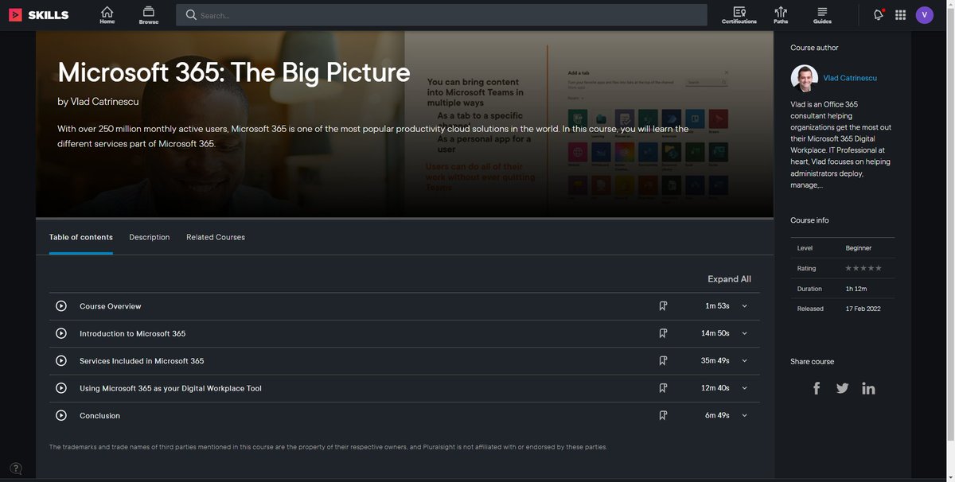Share course on Twitter
955x482 pixels.
(x=843, y=388)
